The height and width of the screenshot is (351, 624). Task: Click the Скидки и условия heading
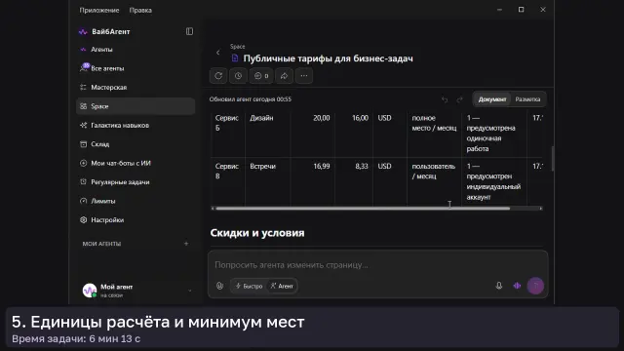click(257, 233)
